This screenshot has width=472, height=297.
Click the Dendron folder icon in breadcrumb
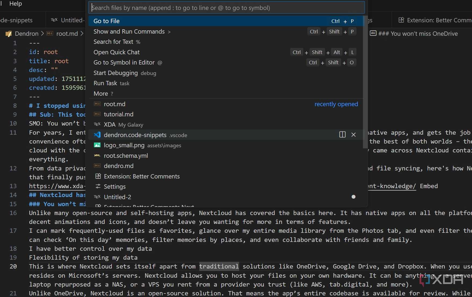click(8, 34)
